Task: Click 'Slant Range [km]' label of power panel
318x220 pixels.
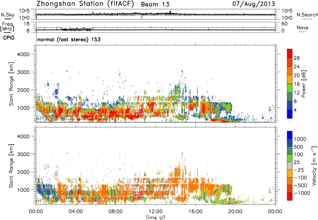Action: point(11,84)
